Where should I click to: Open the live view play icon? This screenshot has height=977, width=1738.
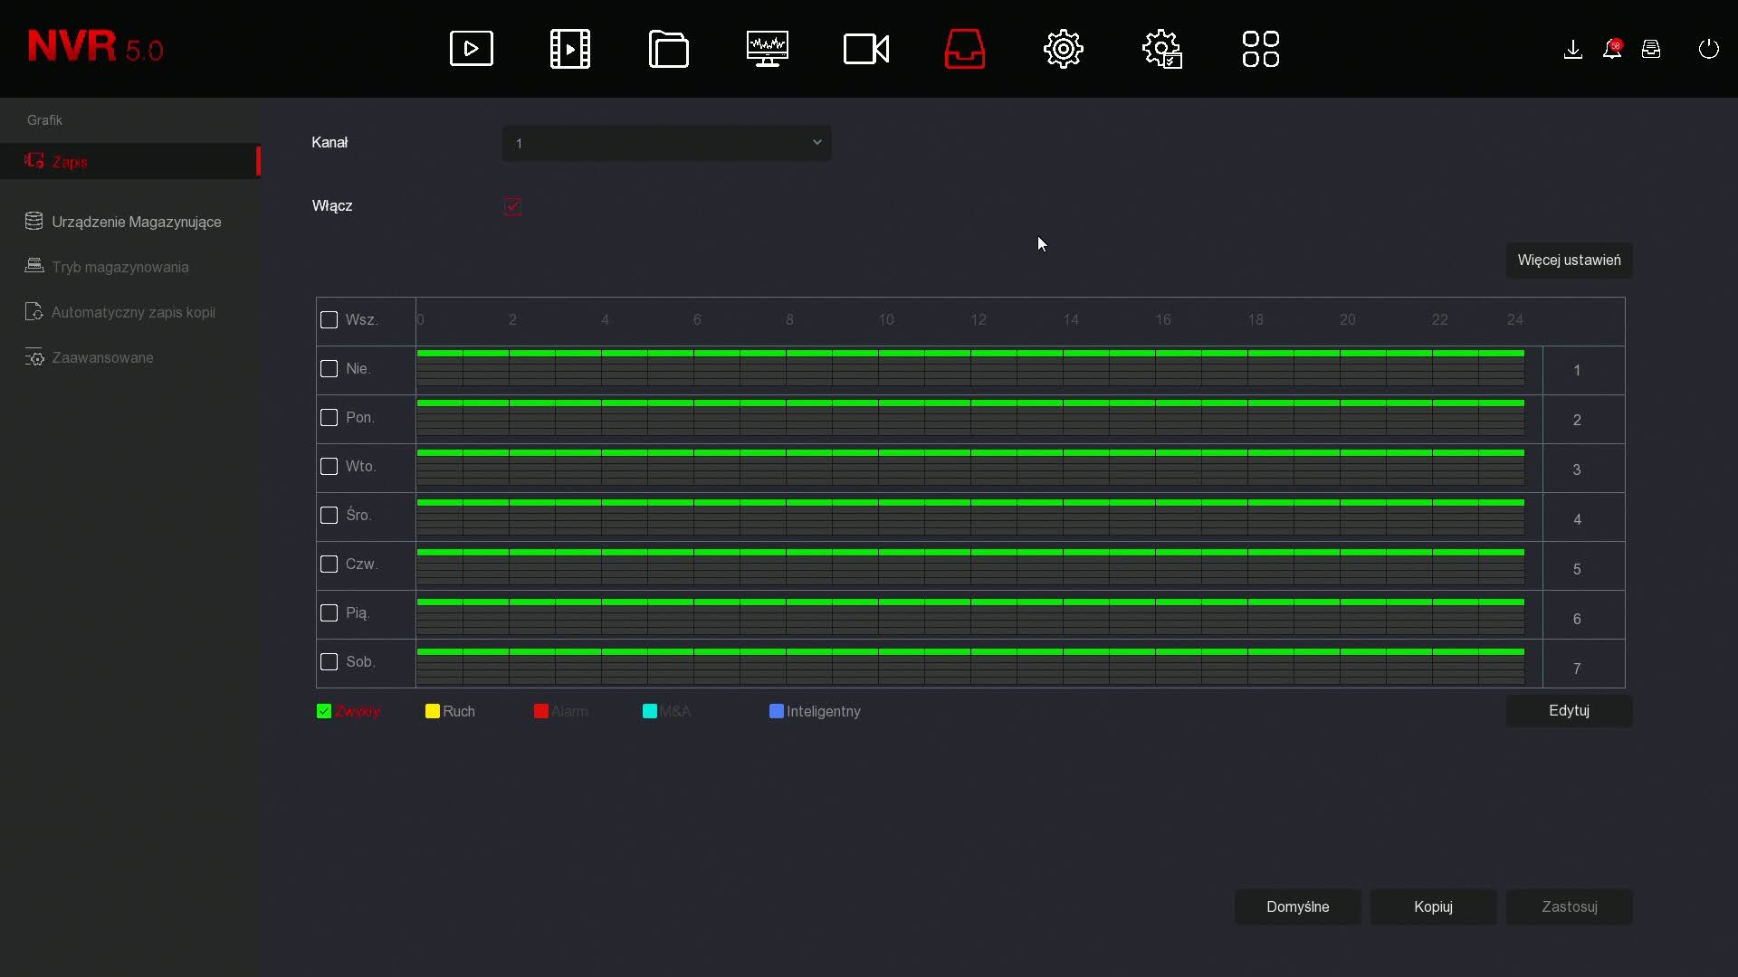coord(472,49)
